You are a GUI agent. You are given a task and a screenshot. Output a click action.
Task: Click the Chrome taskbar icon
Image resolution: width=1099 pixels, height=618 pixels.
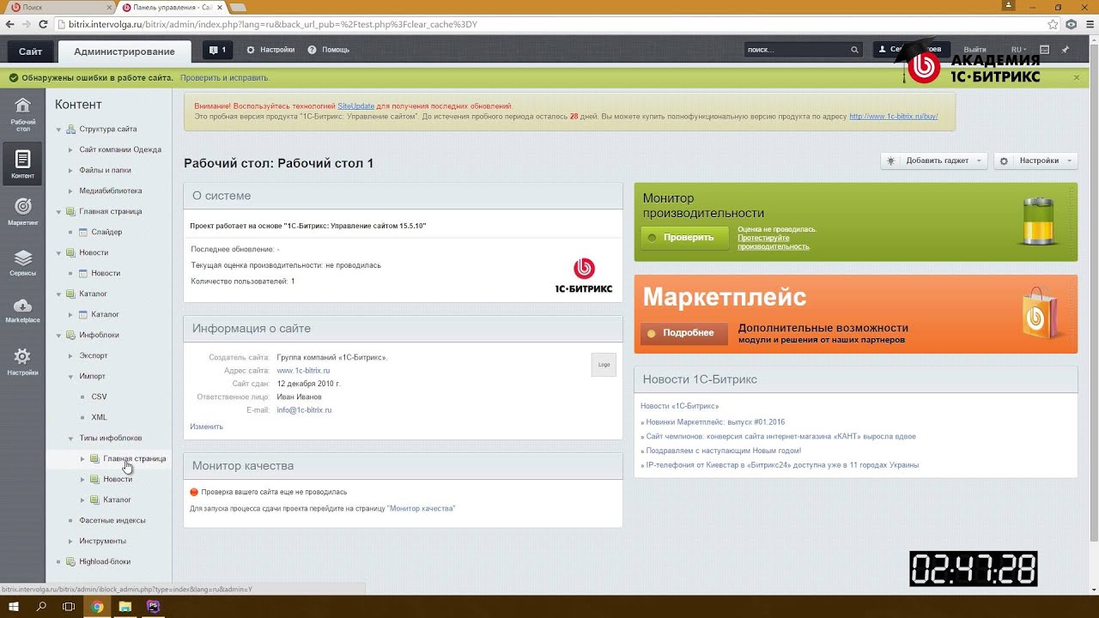click(x=97, y=606)
